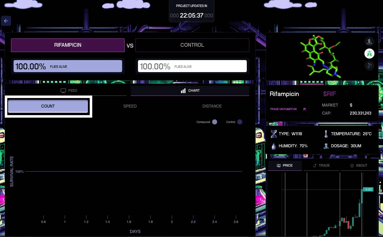Click the dosage vial icon
The height and width of the screenshot is (237, 383).
326,146
